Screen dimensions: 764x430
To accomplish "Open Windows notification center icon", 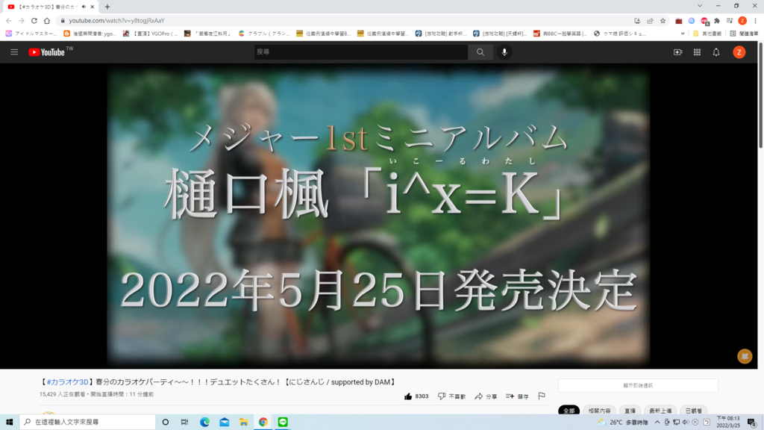I will [752, 423].
